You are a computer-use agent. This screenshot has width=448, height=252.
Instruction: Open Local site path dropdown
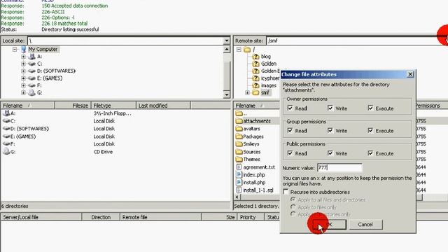[x=227, y=41]
